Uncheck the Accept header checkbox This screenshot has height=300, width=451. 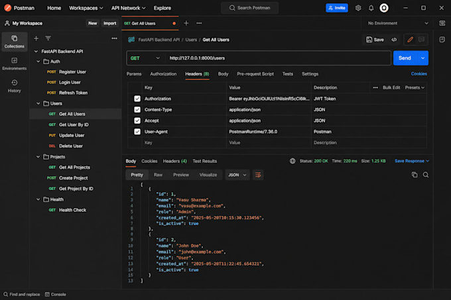coord(137,121)
